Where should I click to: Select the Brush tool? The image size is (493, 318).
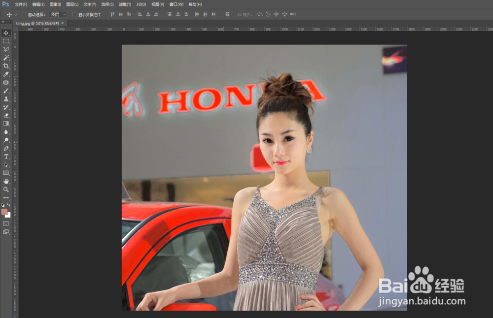5,91
